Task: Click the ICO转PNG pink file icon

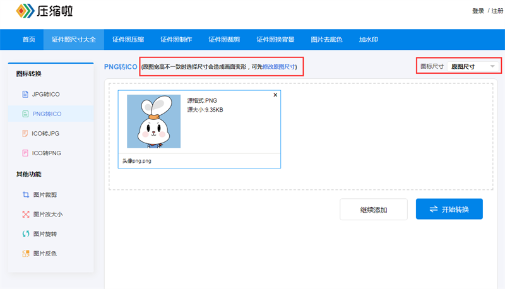Action: [x=25, y=153]
